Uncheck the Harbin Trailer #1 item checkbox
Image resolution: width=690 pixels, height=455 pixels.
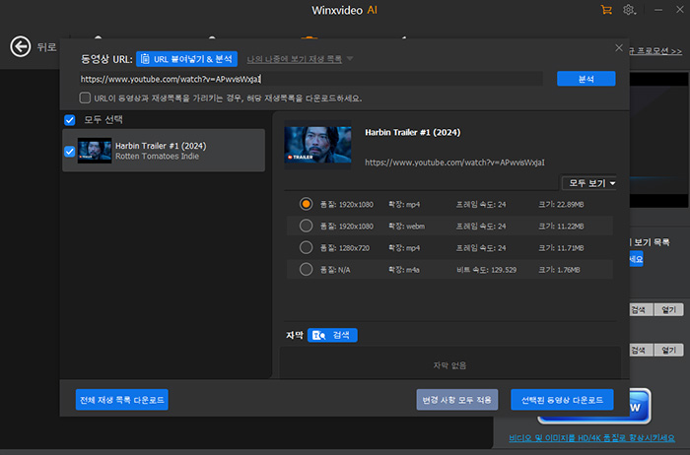coord(70,152)
